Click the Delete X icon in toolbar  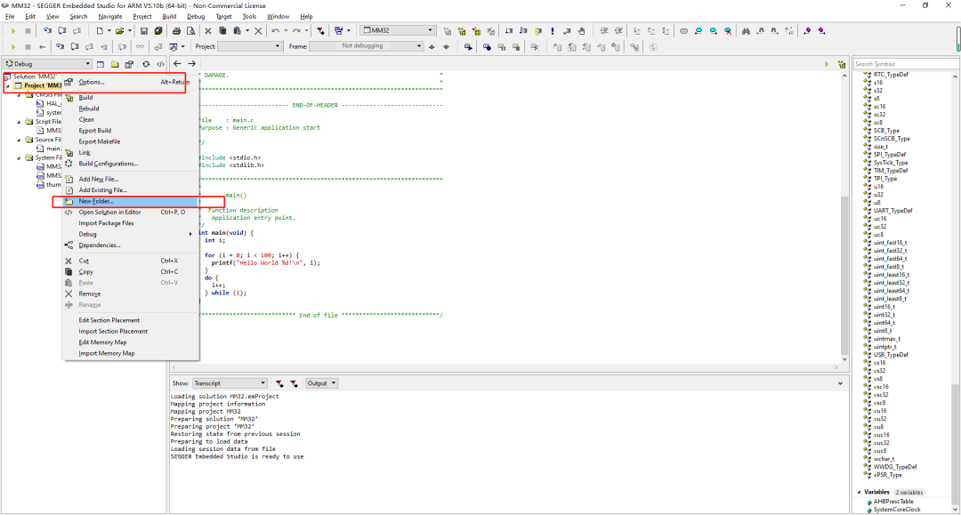pos(258,30)
